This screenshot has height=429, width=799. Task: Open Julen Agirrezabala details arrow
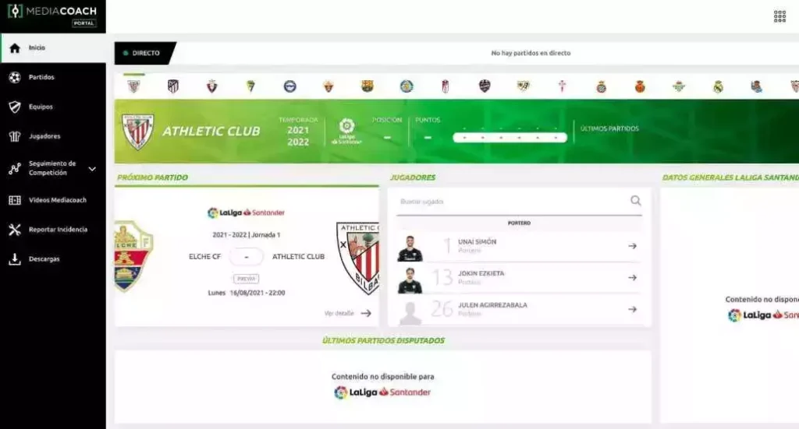coord(632,309)
